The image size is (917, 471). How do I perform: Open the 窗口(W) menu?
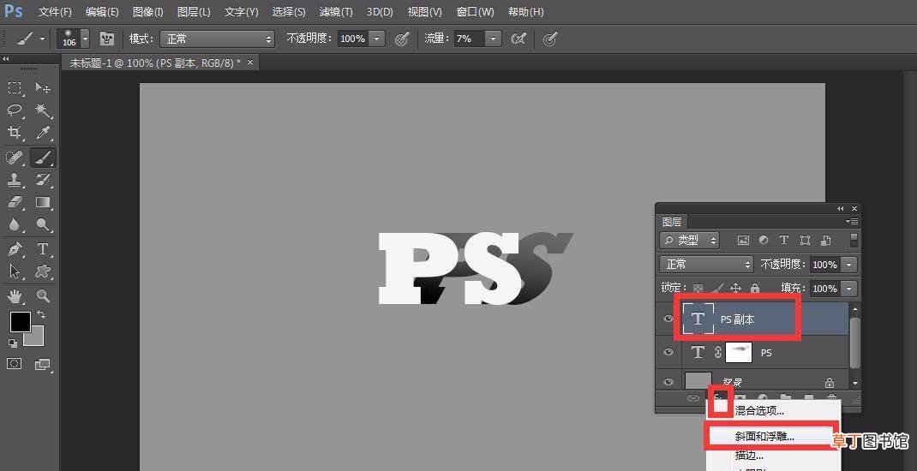pyautogui.click(x=475, y=12)
